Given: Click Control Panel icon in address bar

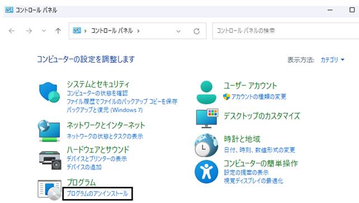Looking at the screenshot, I should coord(77,30).
